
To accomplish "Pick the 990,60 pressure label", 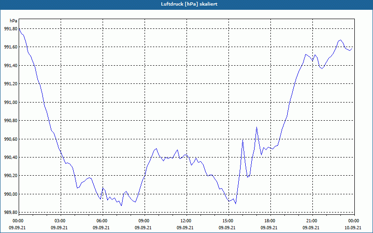I will click(11, 139).
